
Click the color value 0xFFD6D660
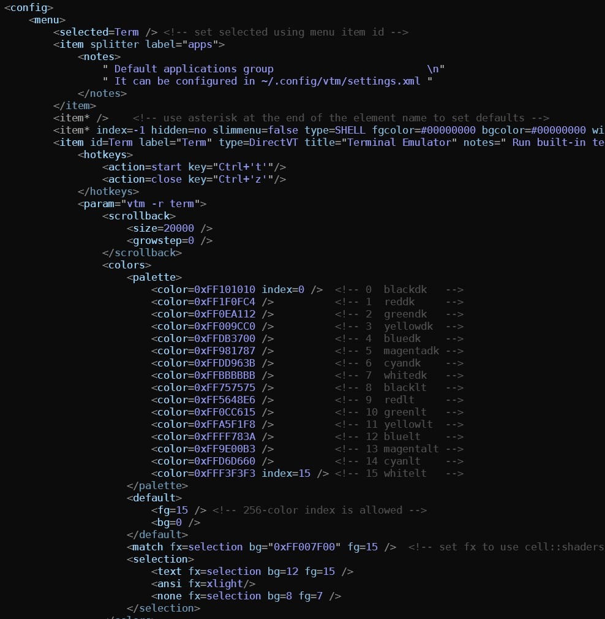(225, 461)
